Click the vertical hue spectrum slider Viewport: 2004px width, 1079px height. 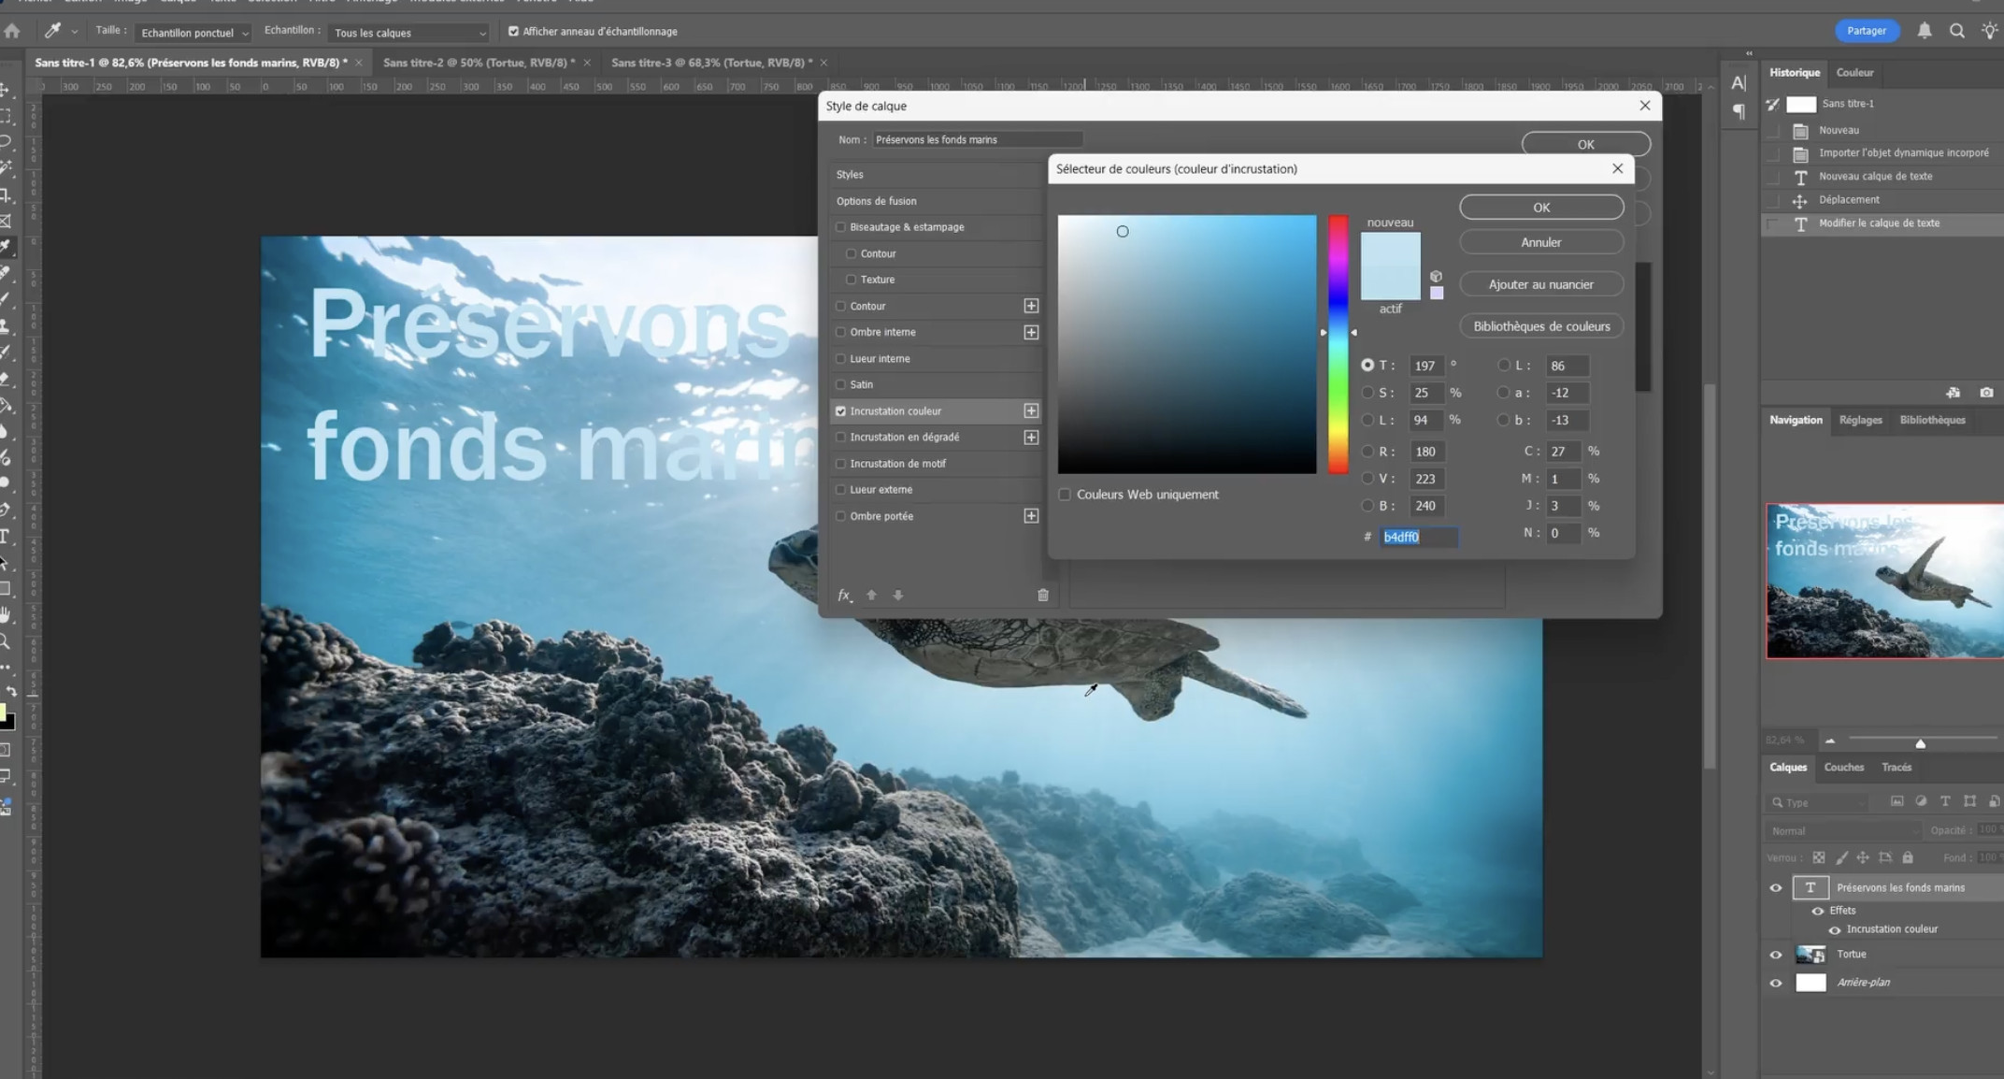(1338, 346)
